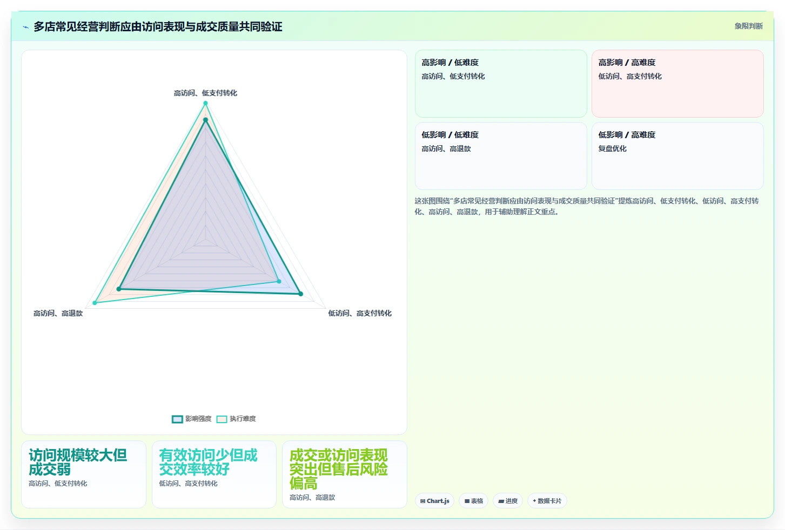Click the top 执行难度 radar data point
The height and width of the screenshot is (530, 785).
[x=205, y=103]
